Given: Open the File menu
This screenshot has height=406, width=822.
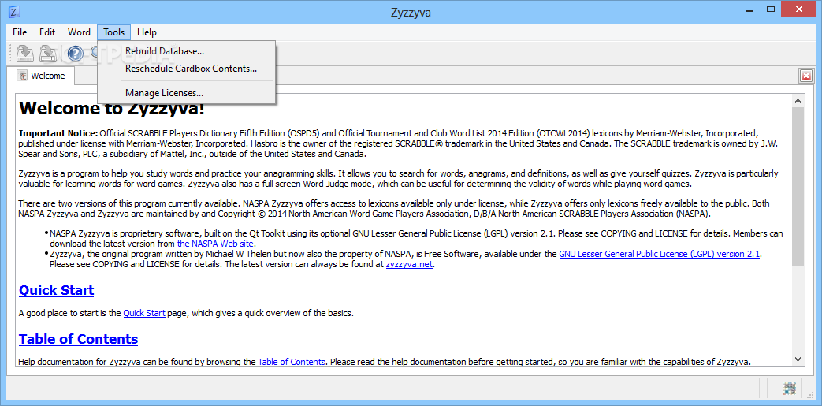Looking at the screenshot, I should tap(20, 32).
